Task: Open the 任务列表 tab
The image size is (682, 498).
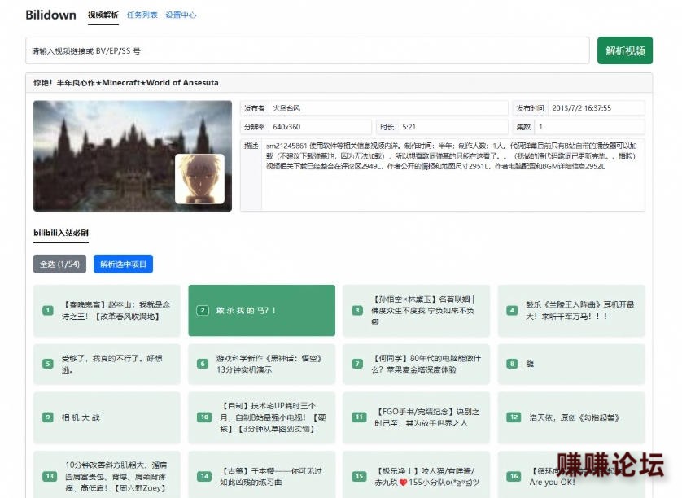Action: click(142, 15)
